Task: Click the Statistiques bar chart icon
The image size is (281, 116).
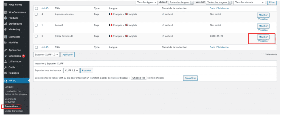Action: coord(5,24)
